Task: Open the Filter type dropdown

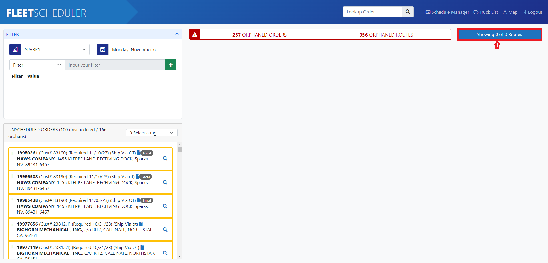Action: click(x=37, y=65)
